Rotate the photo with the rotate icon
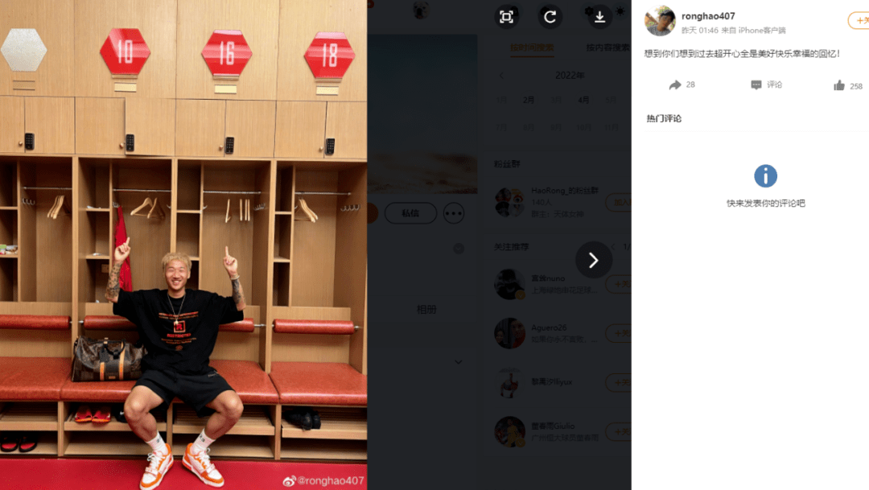The image size is (869, 490). (550, 17)
